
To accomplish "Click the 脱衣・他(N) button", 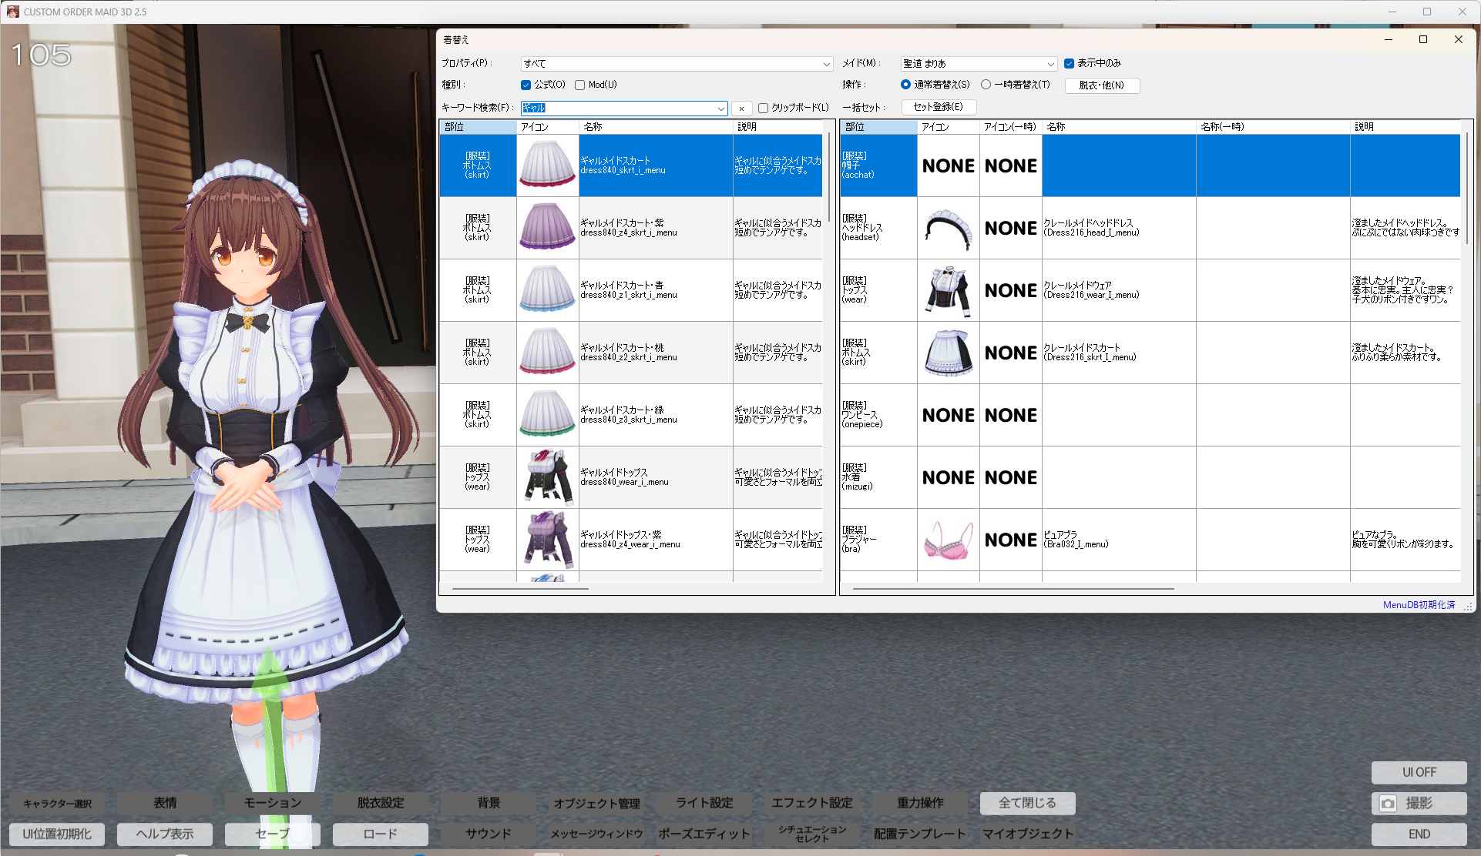I will (1102, 85).
